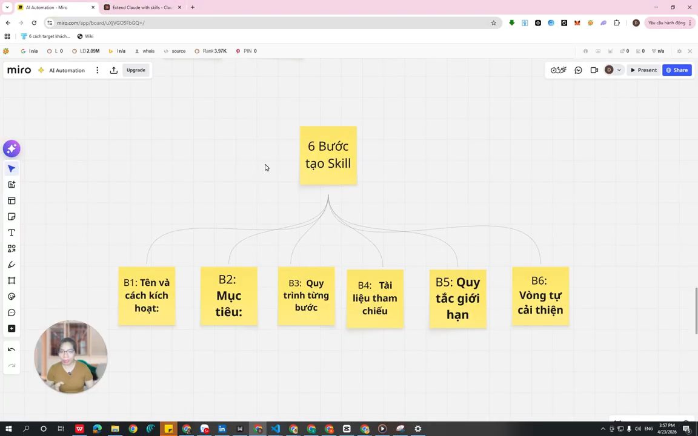Select the 'B2: Mục tiêu' sticky note

(229, 296)
